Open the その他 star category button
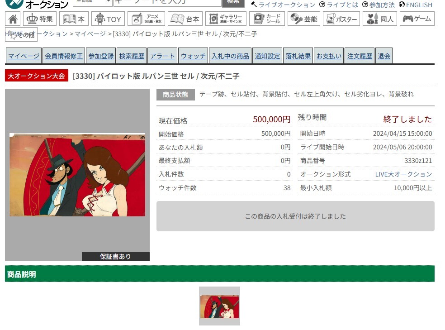This screenshot has height=330, width=445. [21, 35]
